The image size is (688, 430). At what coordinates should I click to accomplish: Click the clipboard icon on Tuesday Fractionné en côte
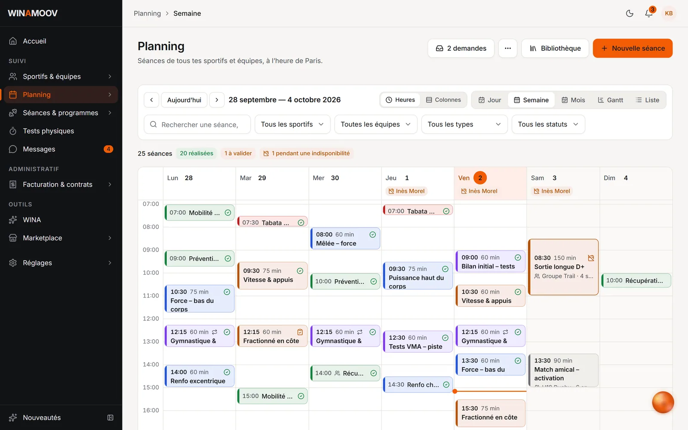pyautogui.click(x=300, y=332)
